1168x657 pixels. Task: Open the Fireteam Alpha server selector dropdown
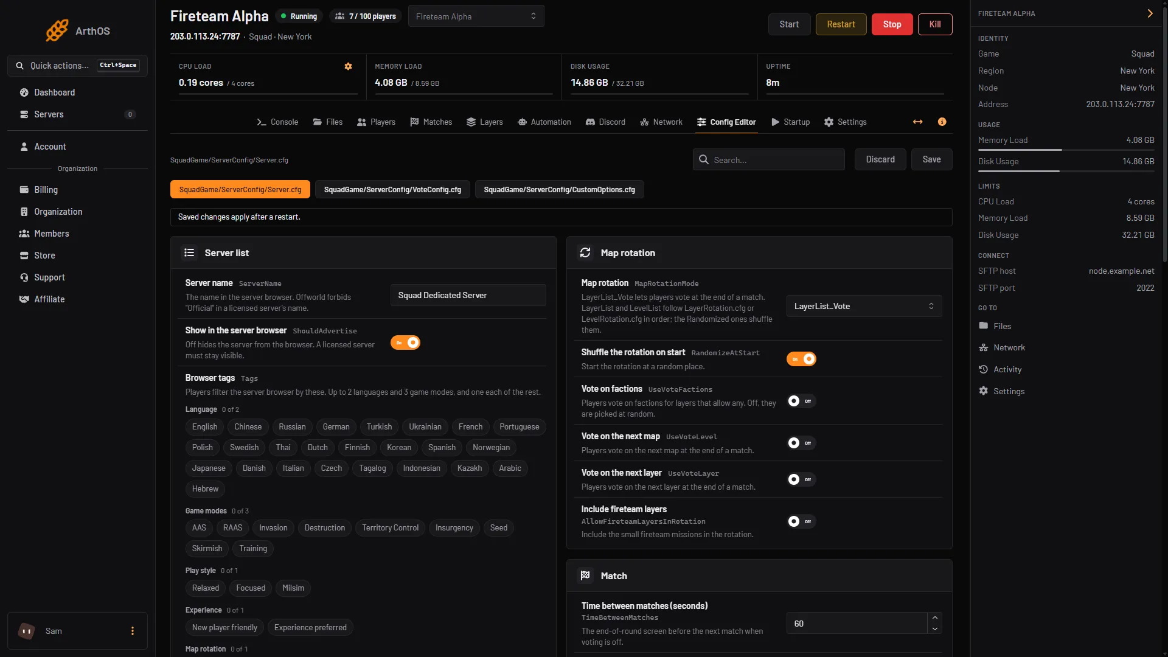coord(476,16)
